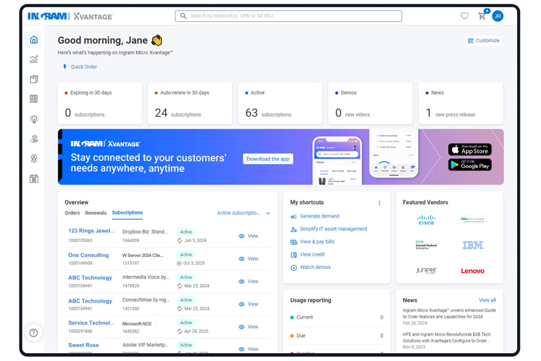Click the keyword search input field
Screen dimensions: 541x361
pyautogui.click(x=288, y=16)
